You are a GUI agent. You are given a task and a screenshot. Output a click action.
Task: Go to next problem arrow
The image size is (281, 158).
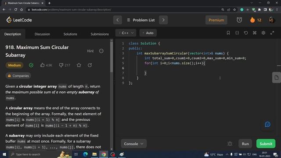[x=163, y=20]
